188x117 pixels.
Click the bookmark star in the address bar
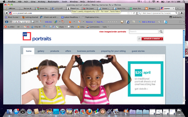point(128,13)
